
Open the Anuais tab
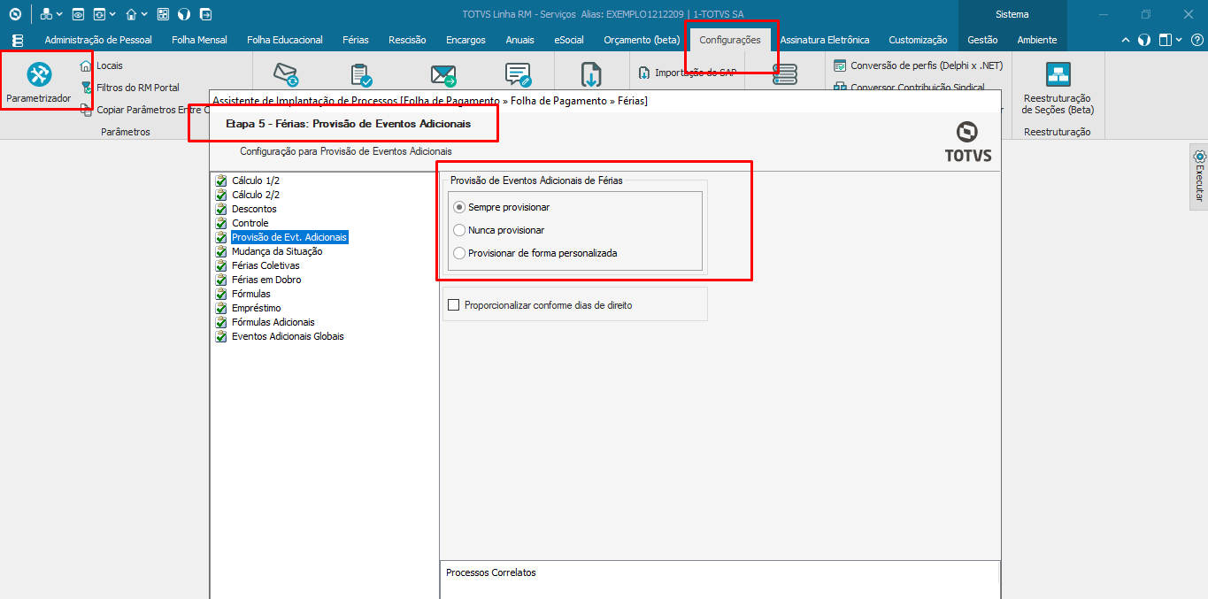click(520, 40)
